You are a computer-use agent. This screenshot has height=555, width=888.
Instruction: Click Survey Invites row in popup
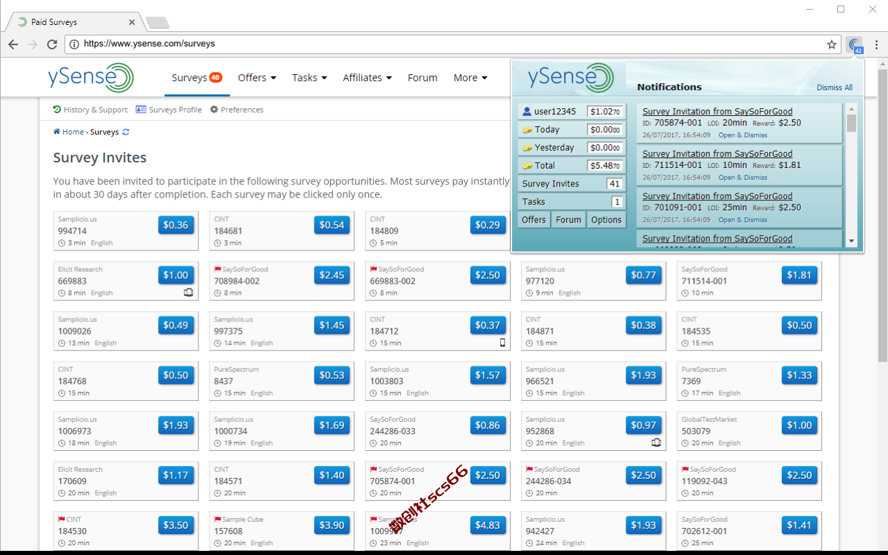tap(572, 184)
